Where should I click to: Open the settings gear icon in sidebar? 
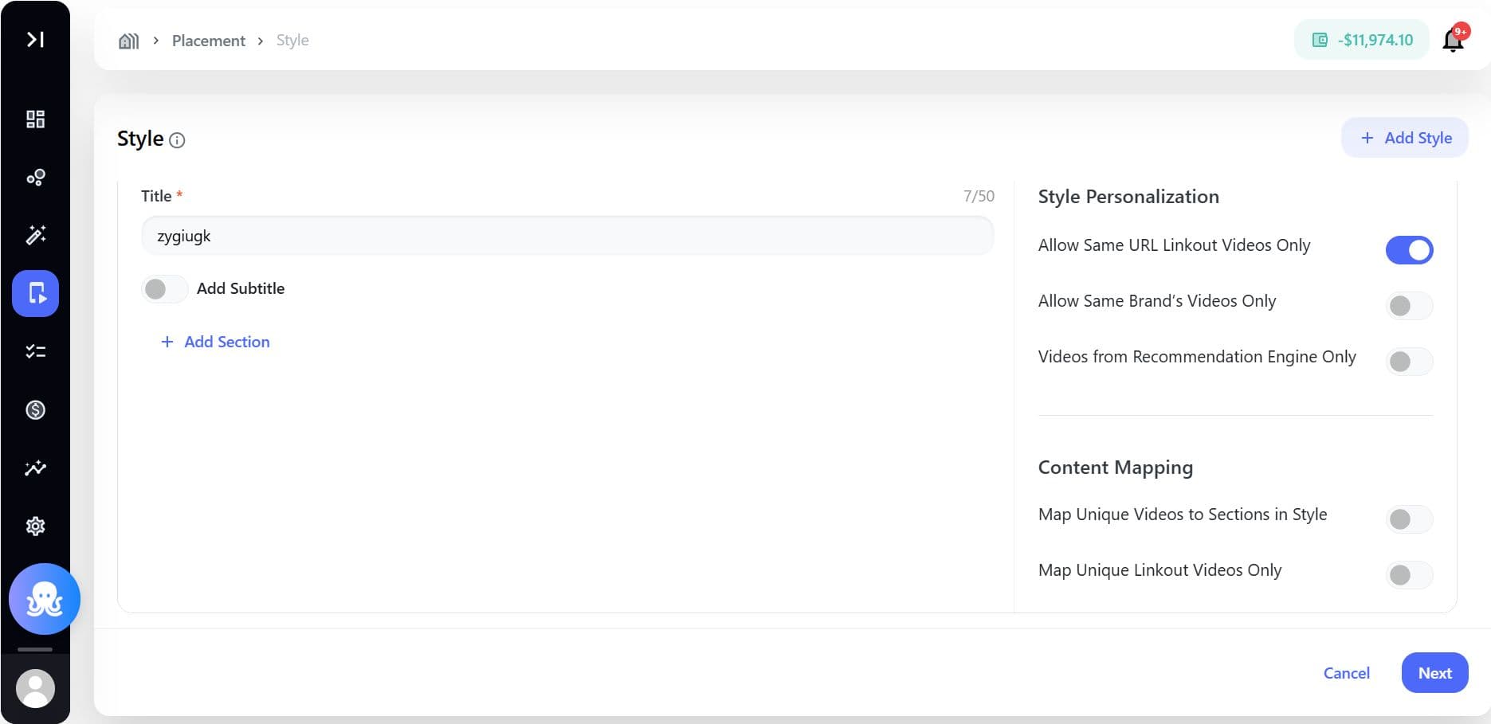tap(35, 526)
